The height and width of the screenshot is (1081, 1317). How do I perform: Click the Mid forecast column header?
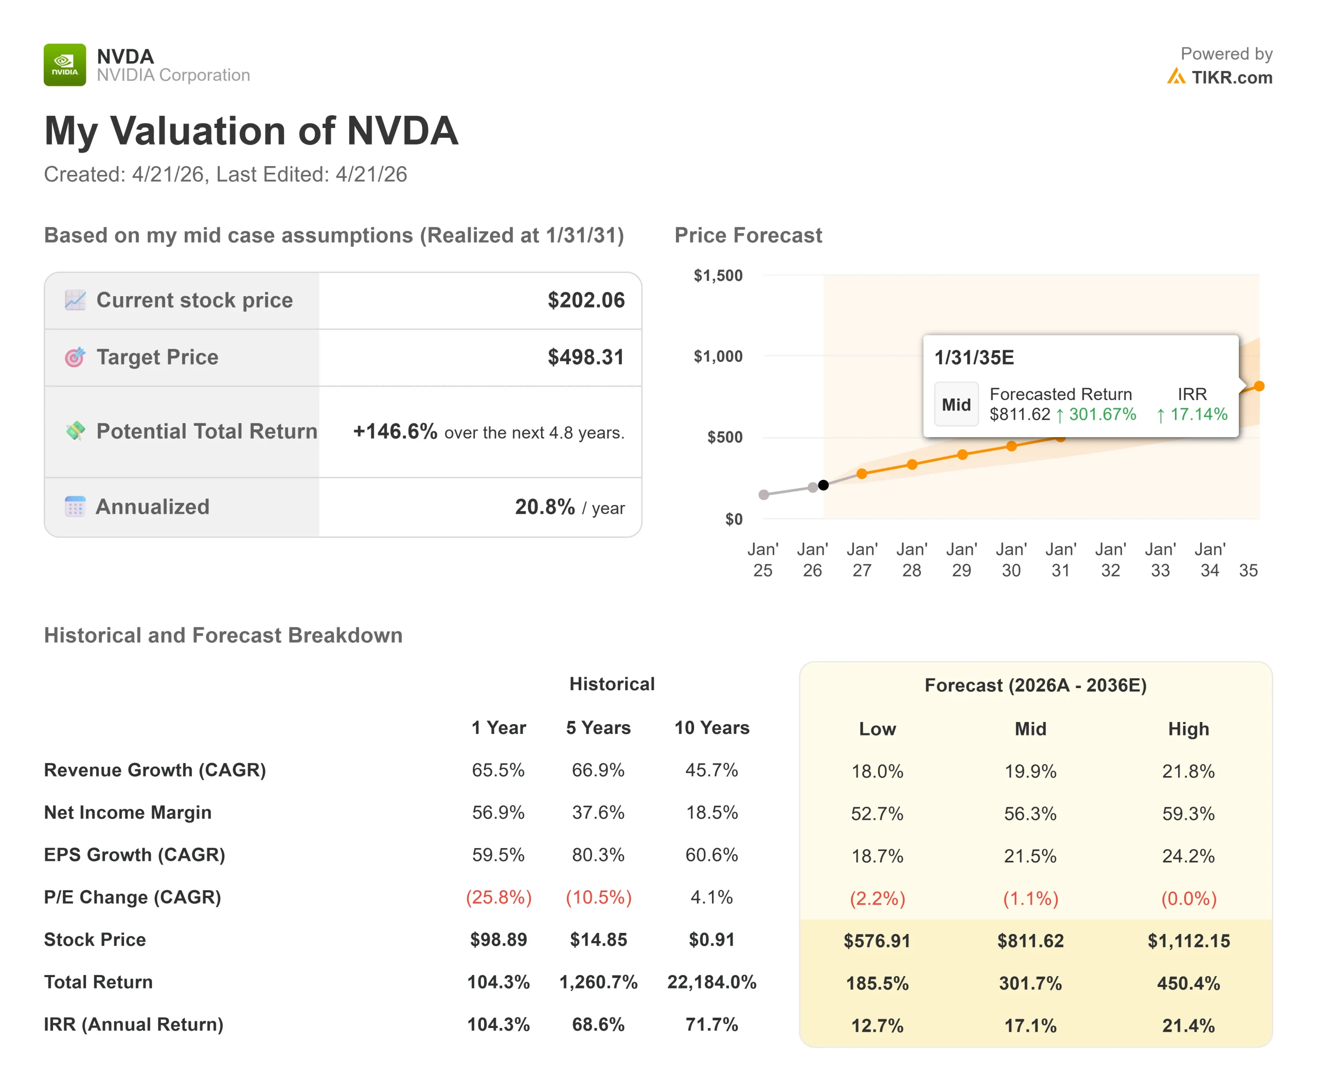pos(1030,729)
